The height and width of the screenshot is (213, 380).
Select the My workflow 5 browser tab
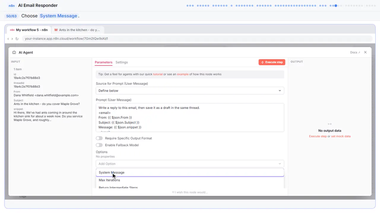[x=29, y=30]
